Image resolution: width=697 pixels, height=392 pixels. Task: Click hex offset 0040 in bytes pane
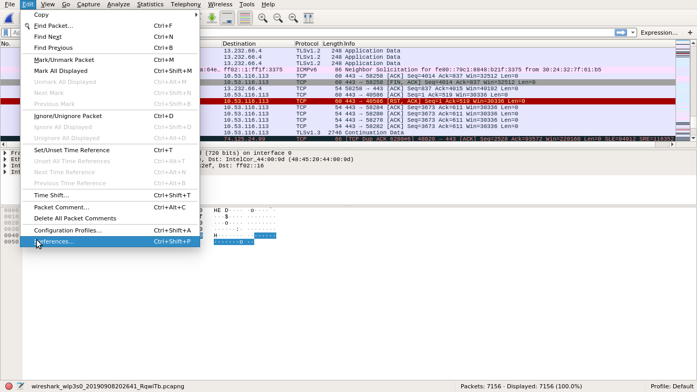coord(11,236)
